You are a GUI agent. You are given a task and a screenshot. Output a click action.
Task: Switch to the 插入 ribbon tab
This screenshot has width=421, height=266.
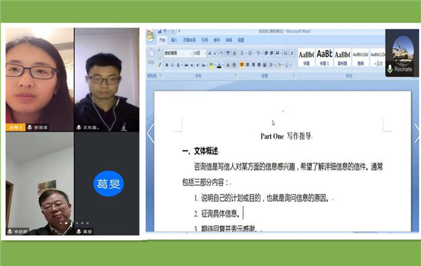point(174,40)
